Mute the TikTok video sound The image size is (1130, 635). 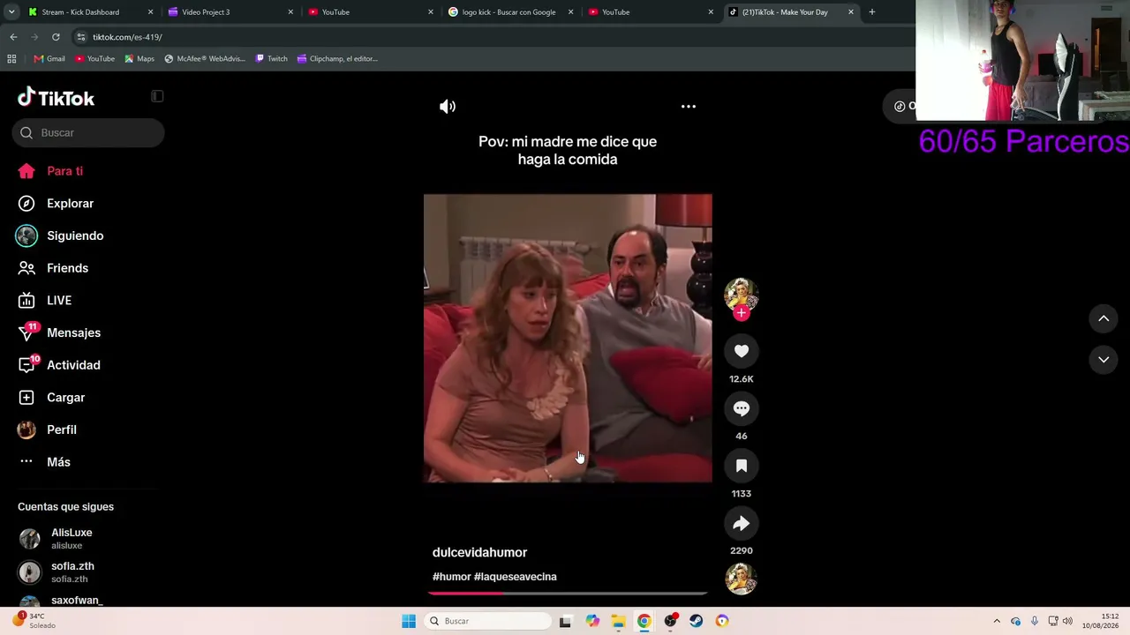(448, 107)
